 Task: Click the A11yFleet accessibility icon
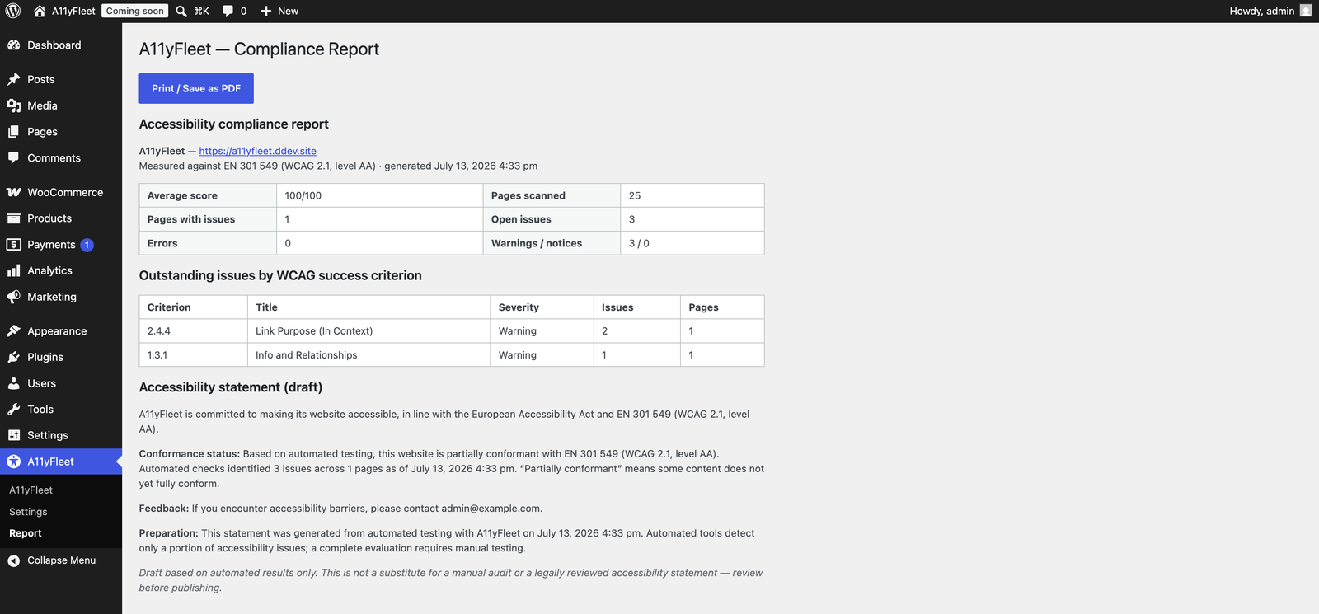click(x=14, y=462)
